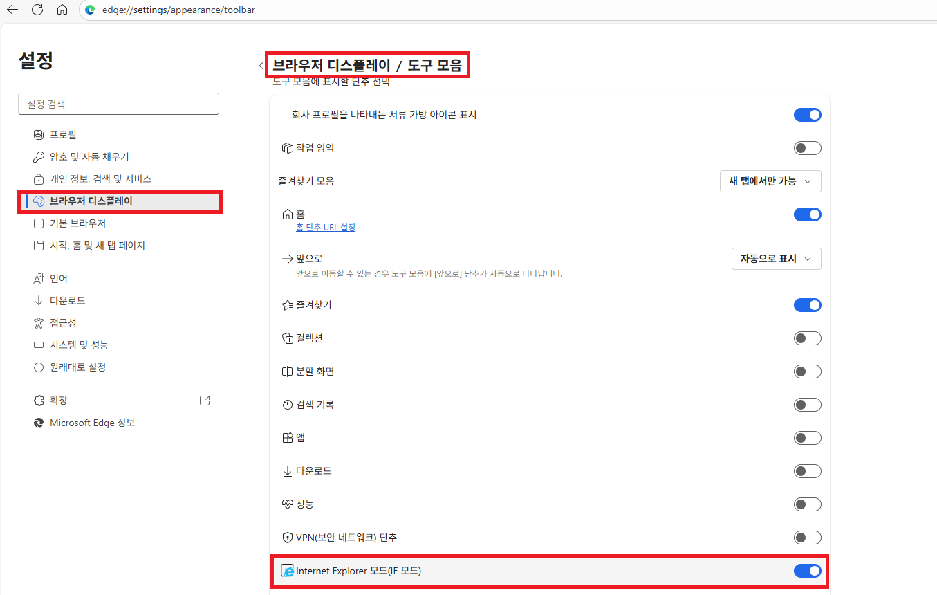This screenshot has width=937, height=595.
Task: Enable the 작업 영역 toggle
Action: coord(807,148)
